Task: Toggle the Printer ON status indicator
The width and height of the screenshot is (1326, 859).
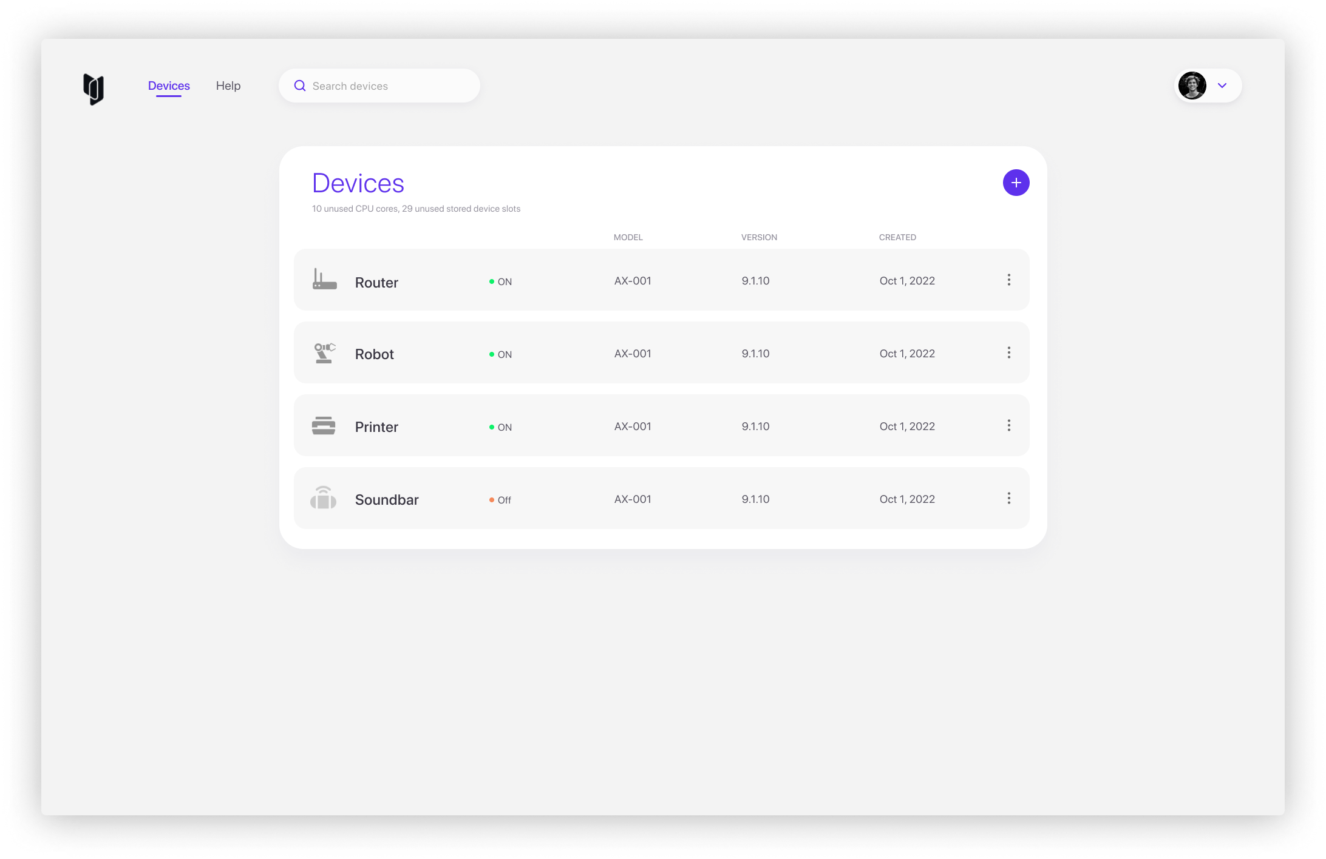Action: point(500,427)
